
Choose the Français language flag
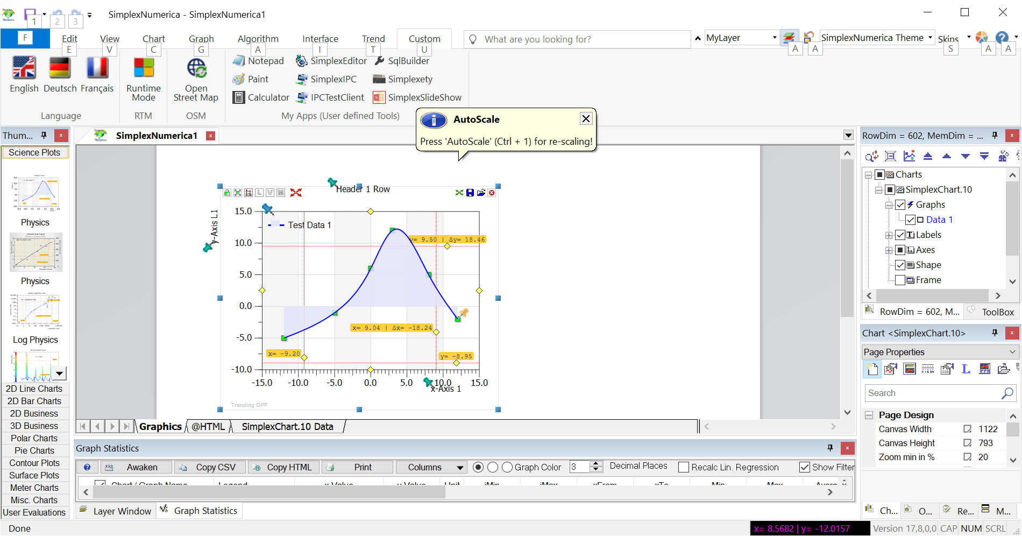97,68
